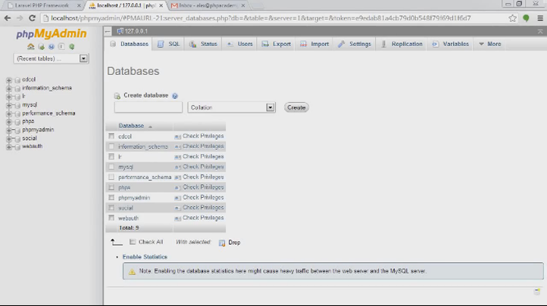The image size is (547, 306).
Task: Click server icon beside 127.0.0.1
Action: point(120,31)
